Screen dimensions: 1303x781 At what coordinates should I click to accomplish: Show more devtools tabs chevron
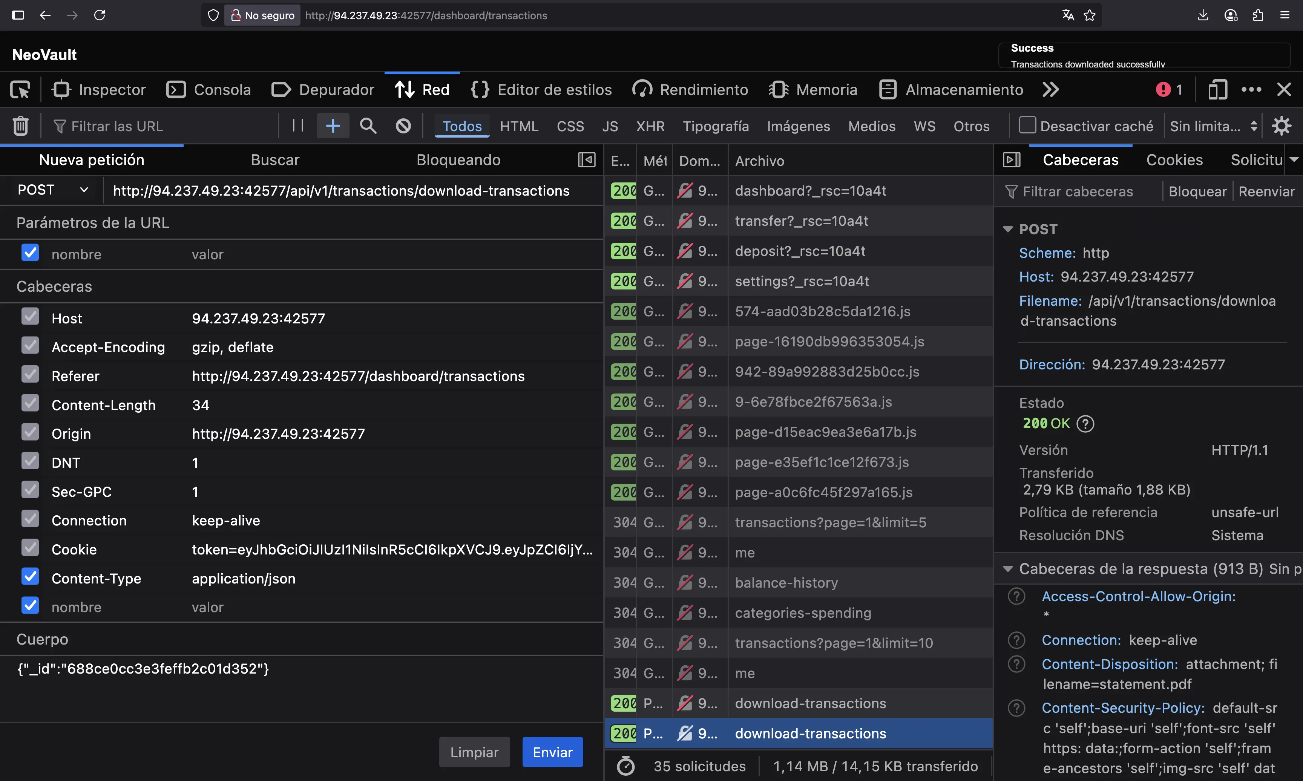tap(1050, 90)
